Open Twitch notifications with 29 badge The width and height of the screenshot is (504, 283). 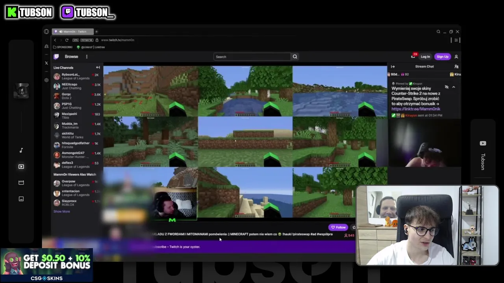413,56
